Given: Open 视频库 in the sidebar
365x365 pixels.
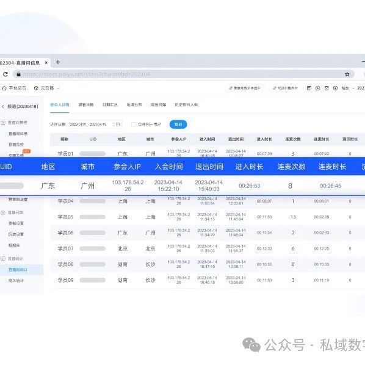Looking at the screenshot, I should (14, 245).
